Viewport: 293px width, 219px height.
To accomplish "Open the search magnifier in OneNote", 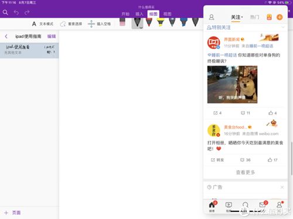I will click(x=5, y=12).
